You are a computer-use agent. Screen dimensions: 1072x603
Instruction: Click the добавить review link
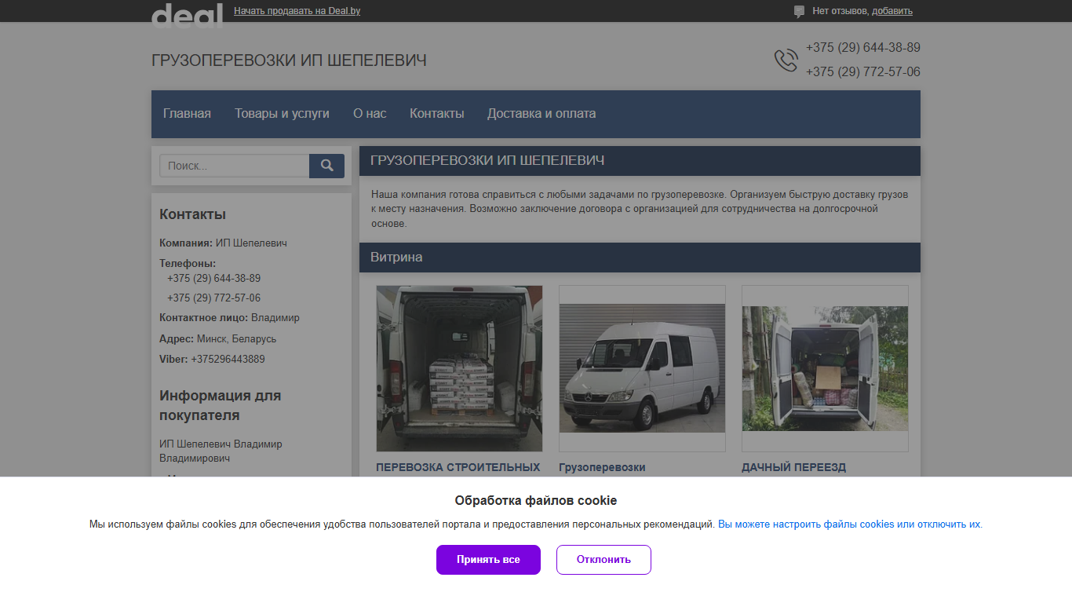pyautogui.click(x=892, y=11)
